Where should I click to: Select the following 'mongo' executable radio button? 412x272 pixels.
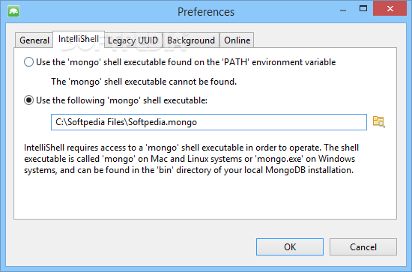28,100
